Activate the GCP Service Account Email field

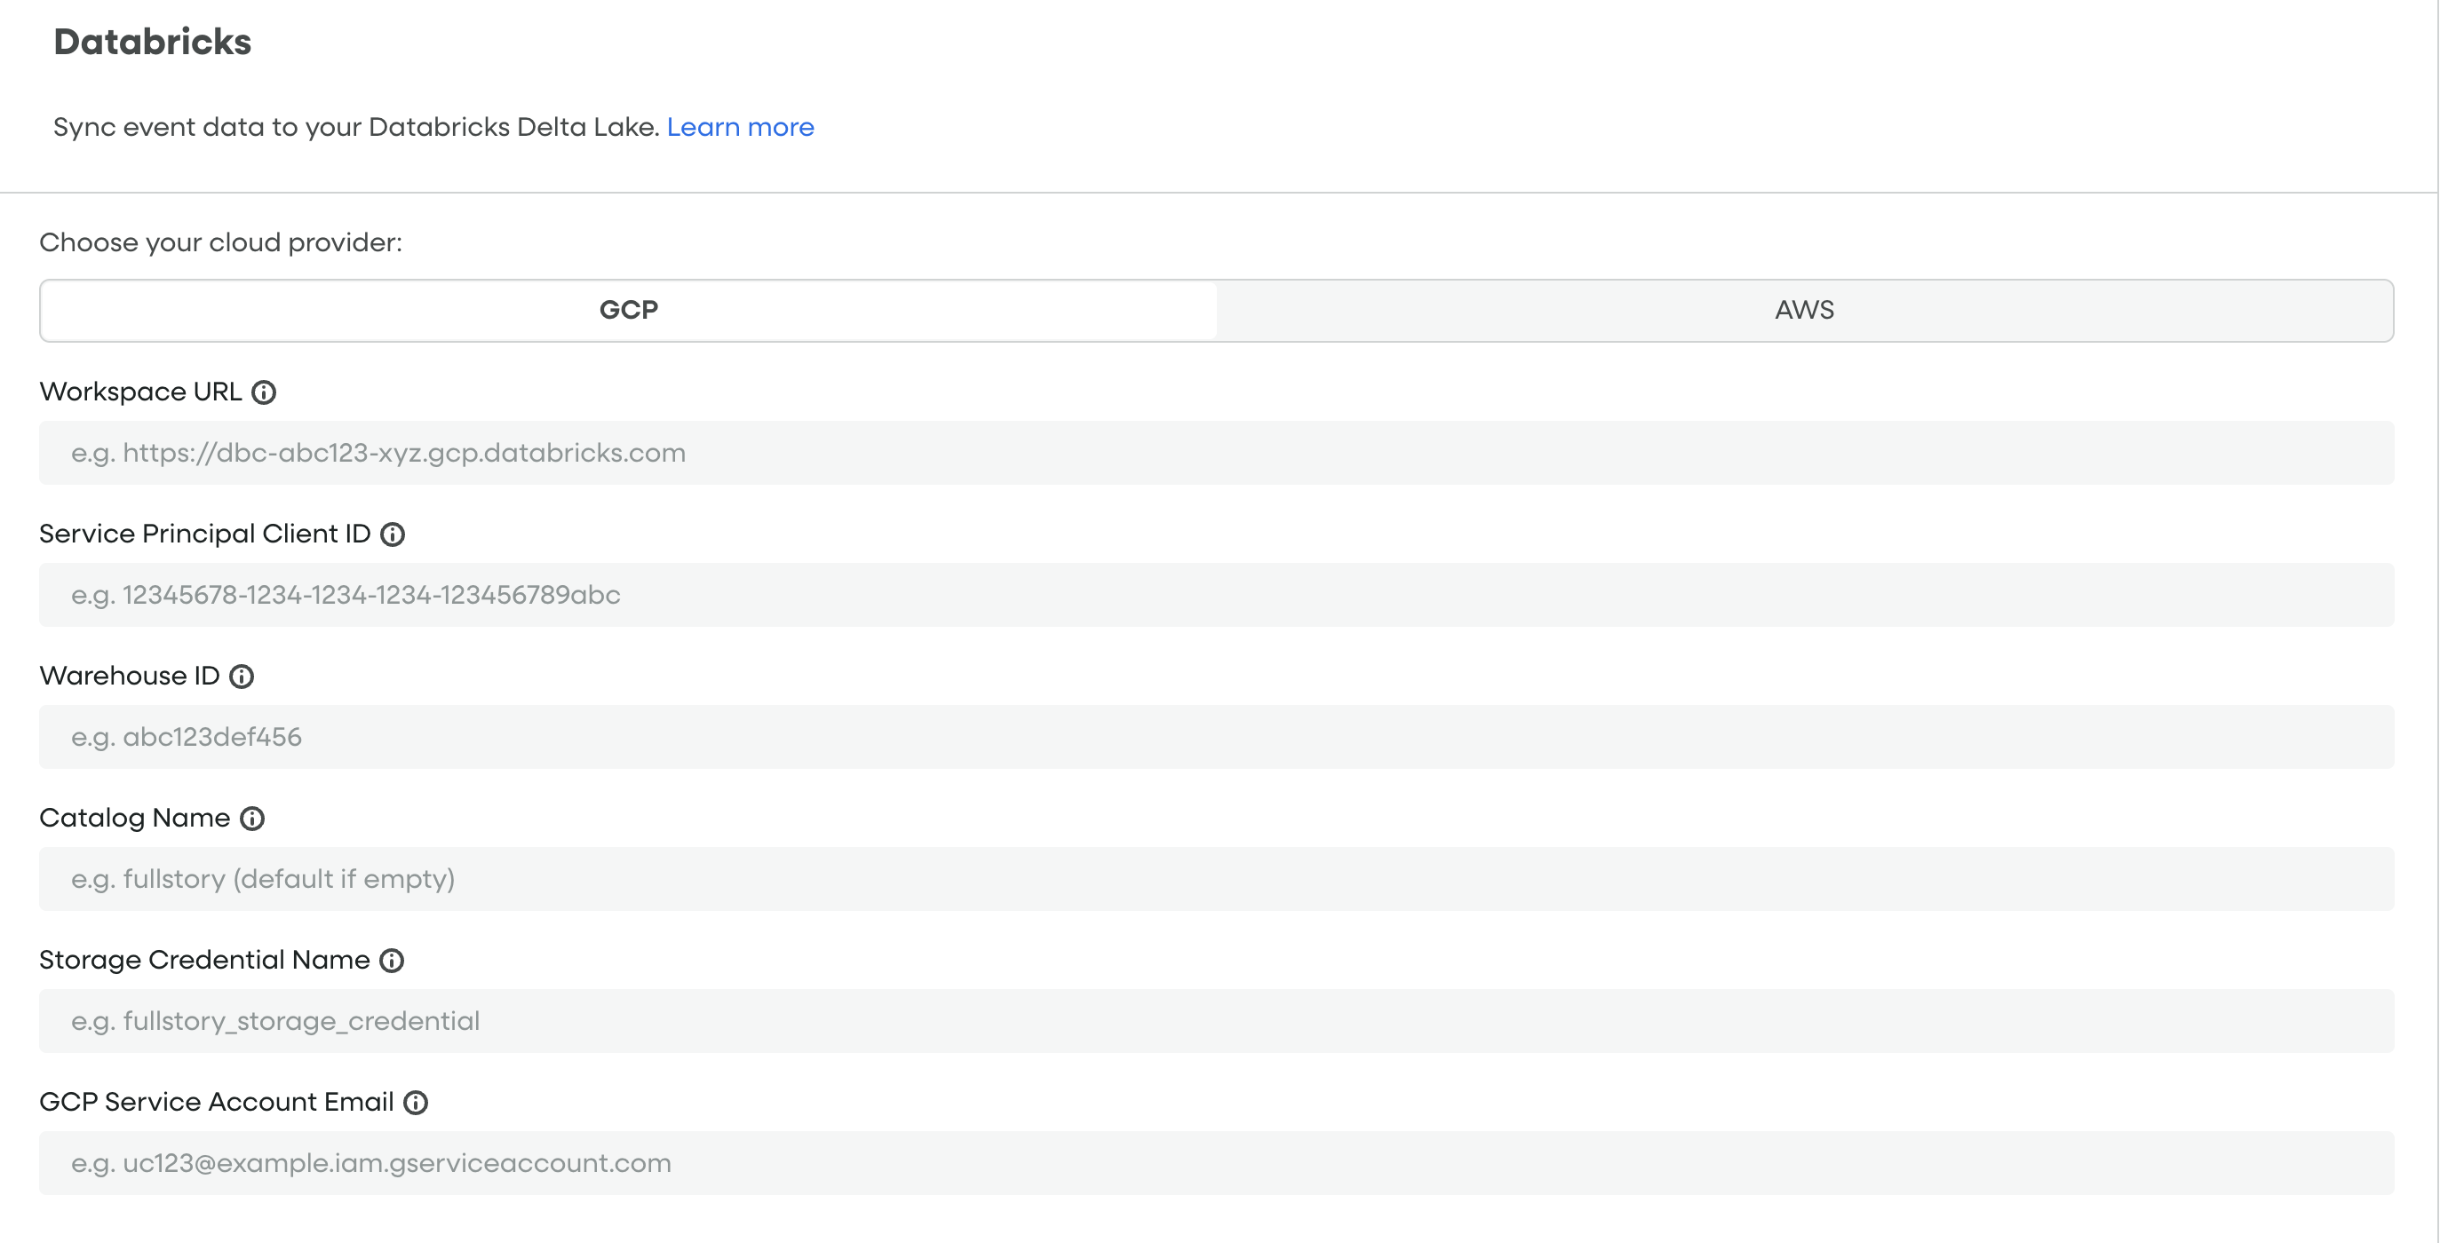(x=1216, y=1163)
